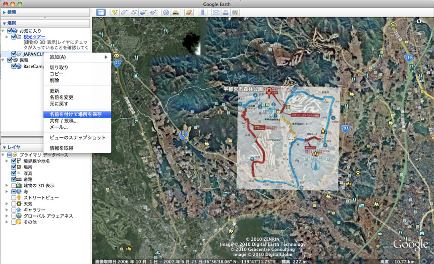
Task: Disable the 写真 layer checkbox
Action: coord(14,173)
